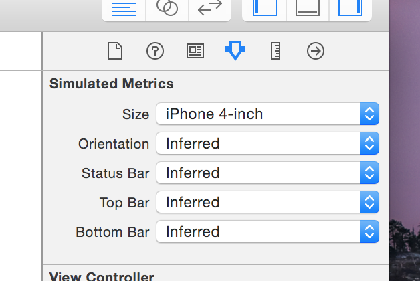Image resolution: width=420 pixels, height=281 pixels.
Task: Show the Version editor
Action: tap(210, 9)
